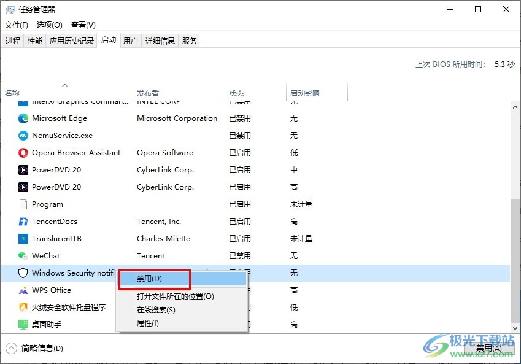Click the NemuService.exe icon

(x=23, y=136)
